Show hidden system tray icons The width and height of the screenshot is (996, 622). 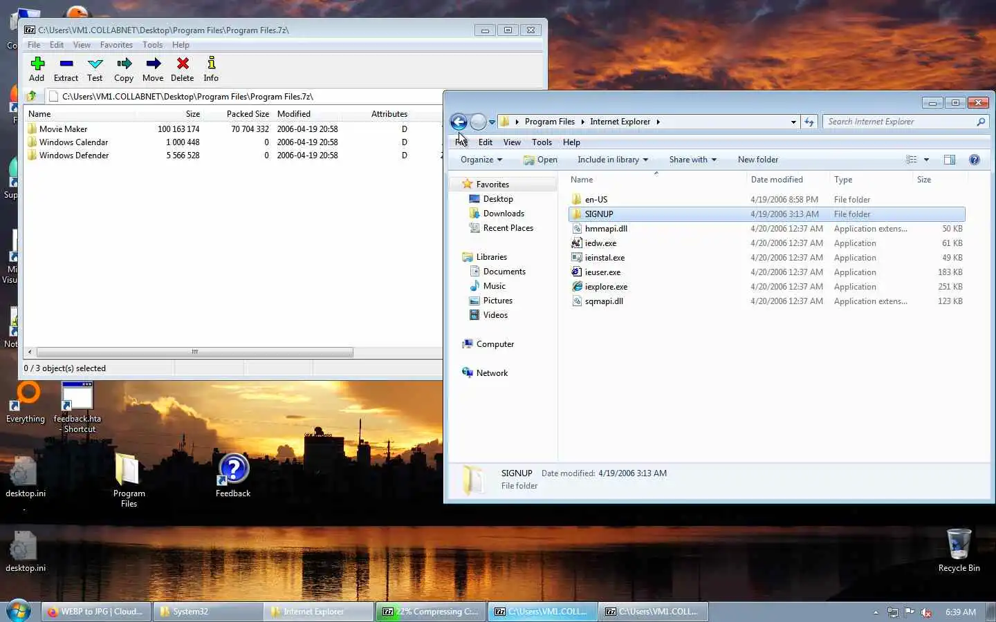pyautogui.click(x=876, y=612)
